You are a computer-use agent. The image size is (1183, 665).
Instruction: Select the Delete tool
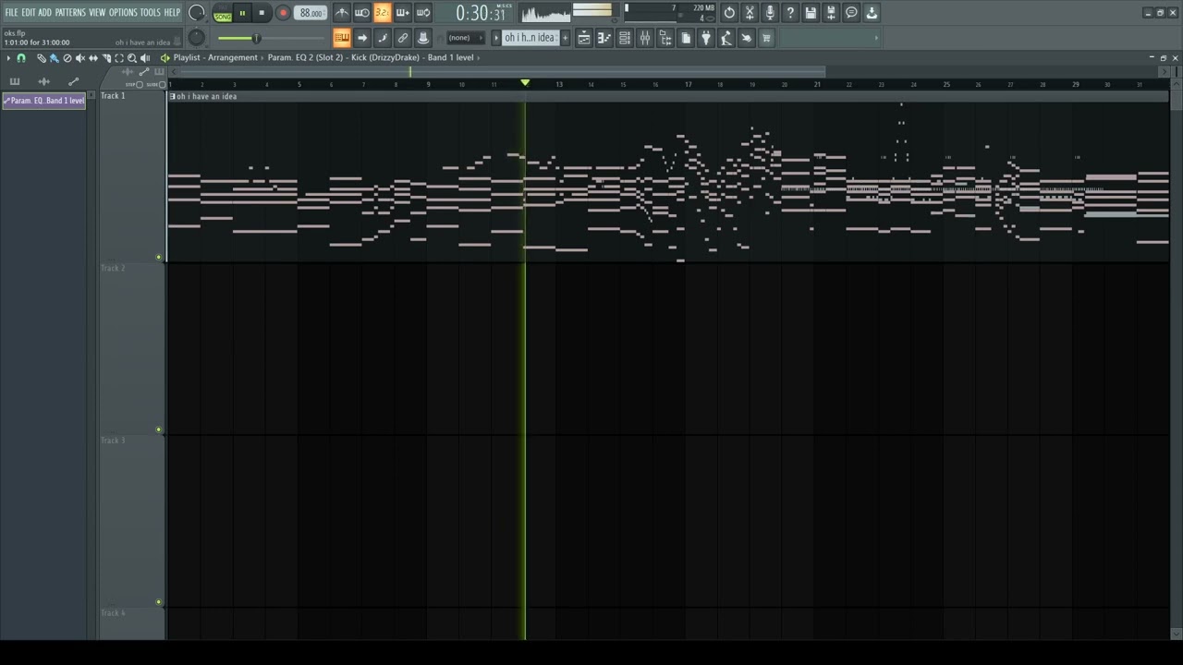(67, 58)
